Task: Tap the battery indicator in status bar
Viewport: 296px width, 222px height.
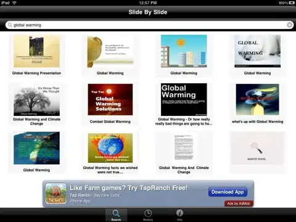Action: point(292,2)
